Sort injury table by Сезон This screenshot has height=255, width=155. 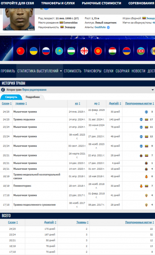point(7,103)
